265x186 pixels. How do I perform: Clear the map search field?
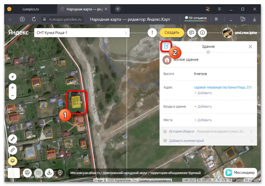[126, 33]
